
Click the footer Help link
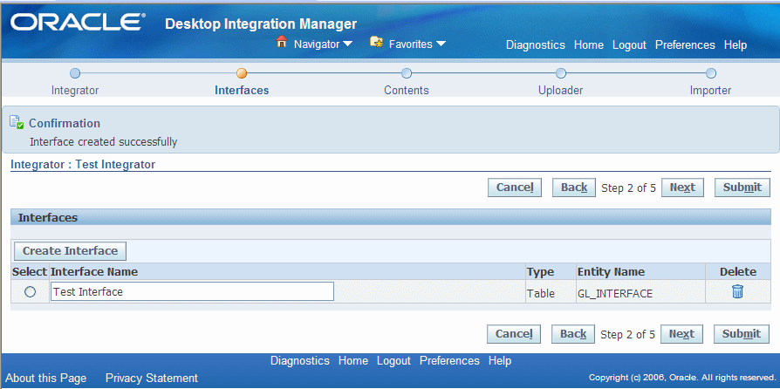pos(500,360)
